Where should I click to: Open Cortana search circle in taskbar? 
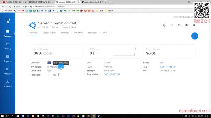(7, 116)
